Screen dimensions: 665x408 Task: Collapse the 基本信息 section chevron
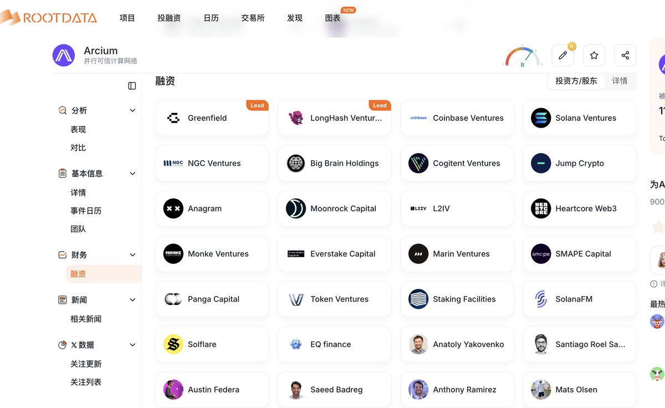pyautogui.click(x=132, y=174)
